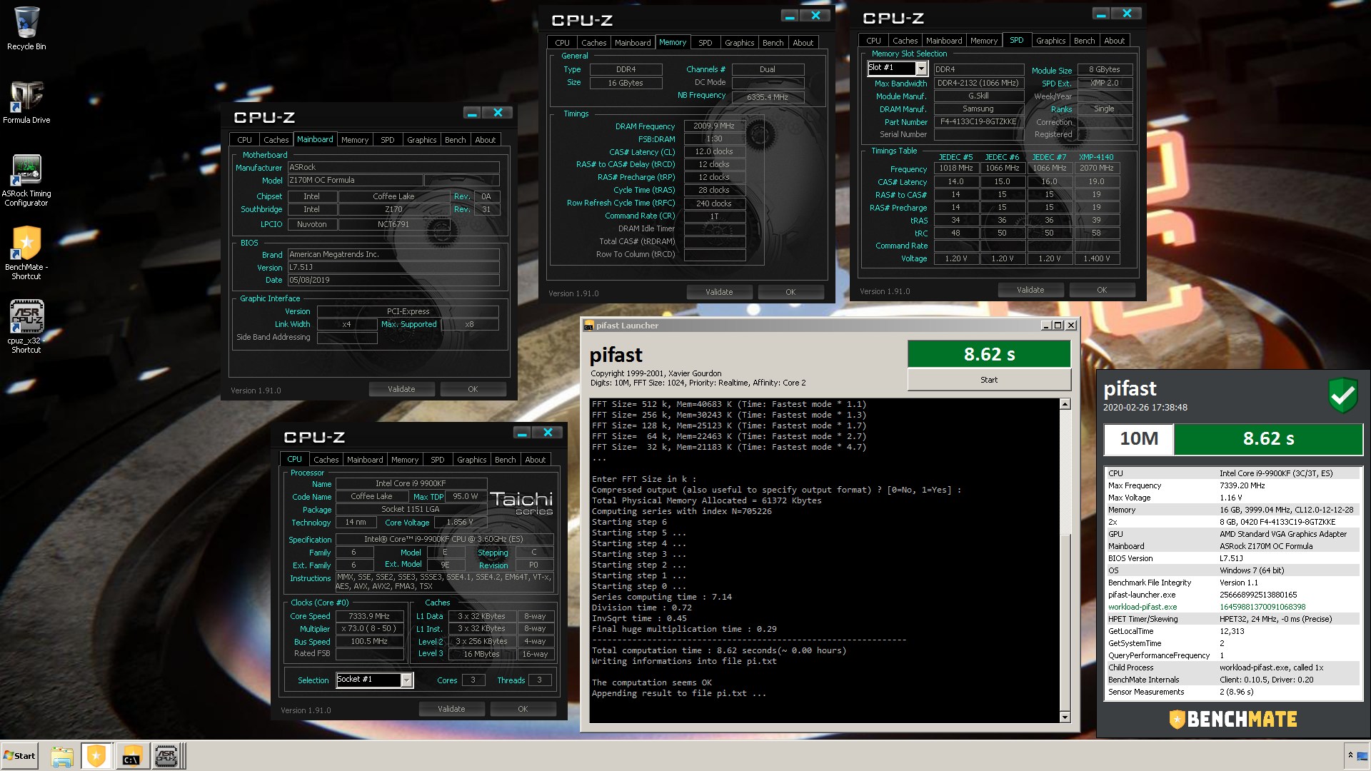Click the BenchMate green verified shield
The image size is (1371, 771).
tap(1343, 395)
